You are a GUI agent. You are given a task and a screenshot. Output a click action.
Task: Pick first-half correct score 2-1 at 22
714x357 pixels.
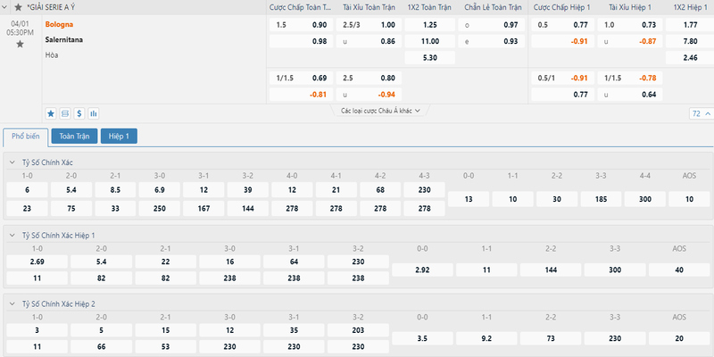click(166, 262)
